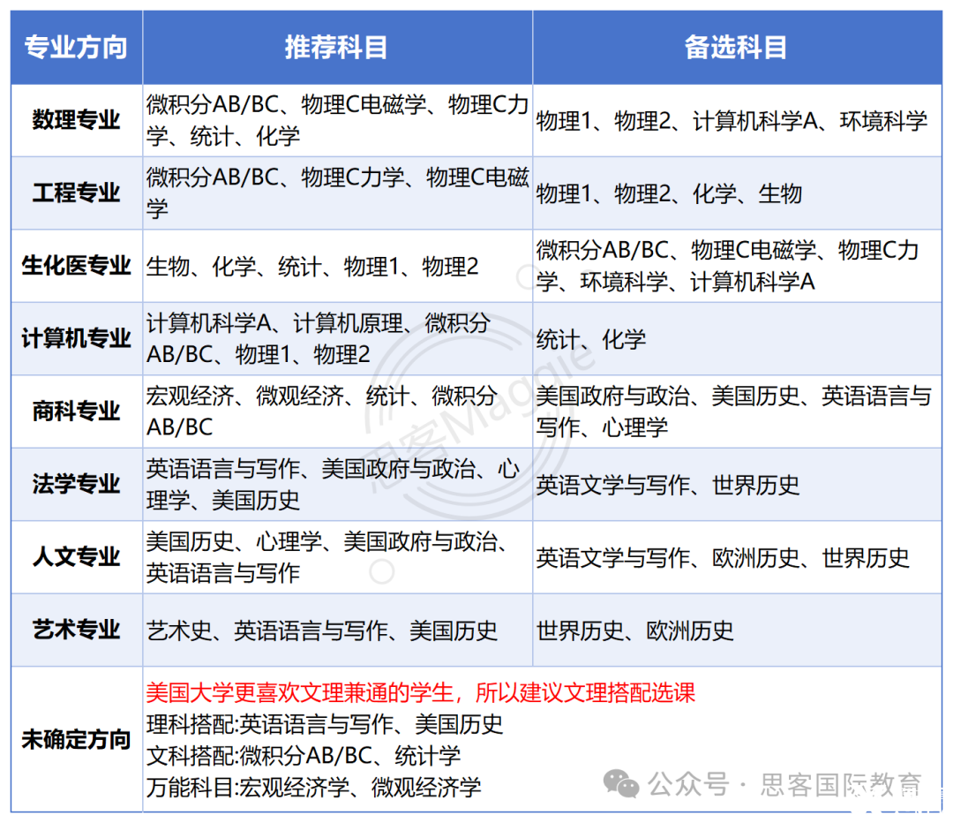Select the 数理专业 row label
Viewport: 953px width, 823px height.
pyautogui.click(x=76, y=120)
